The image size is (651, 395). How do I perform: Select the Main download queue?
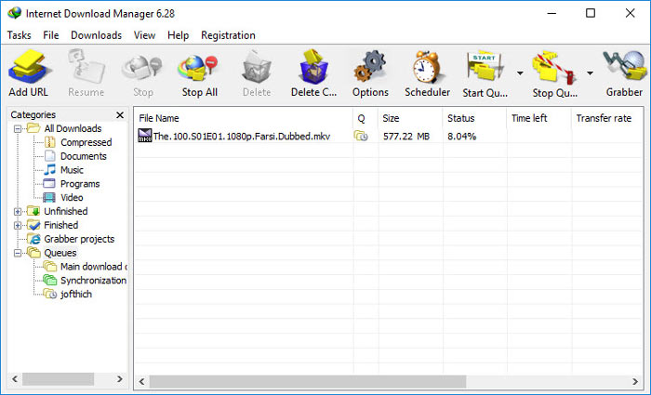(x=93, y=267)
